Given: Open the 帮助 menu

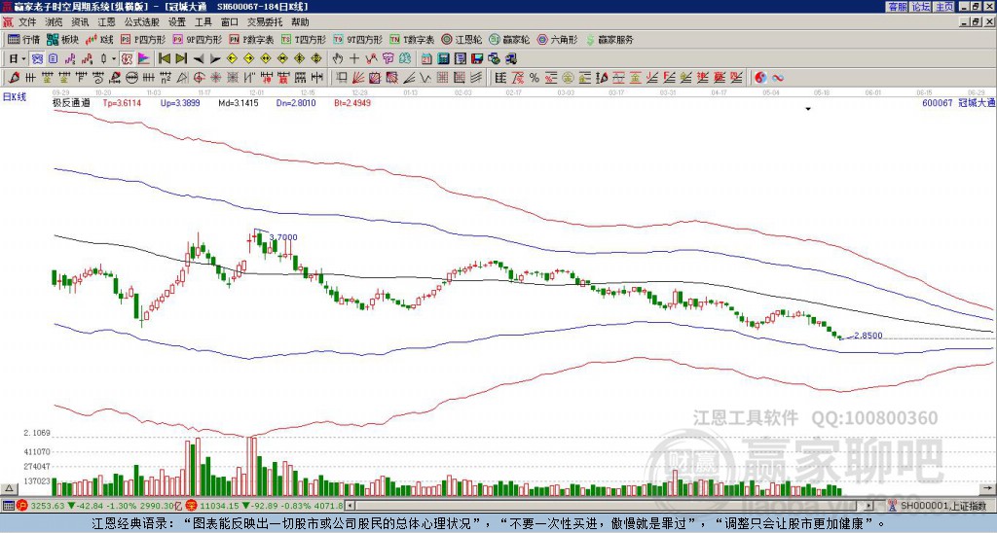Looking at the screenshot, I should coord(300,22).
